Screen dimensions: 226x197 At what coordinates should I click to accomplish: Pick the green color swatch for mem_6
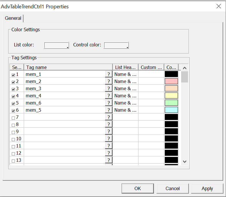point(171,103)
